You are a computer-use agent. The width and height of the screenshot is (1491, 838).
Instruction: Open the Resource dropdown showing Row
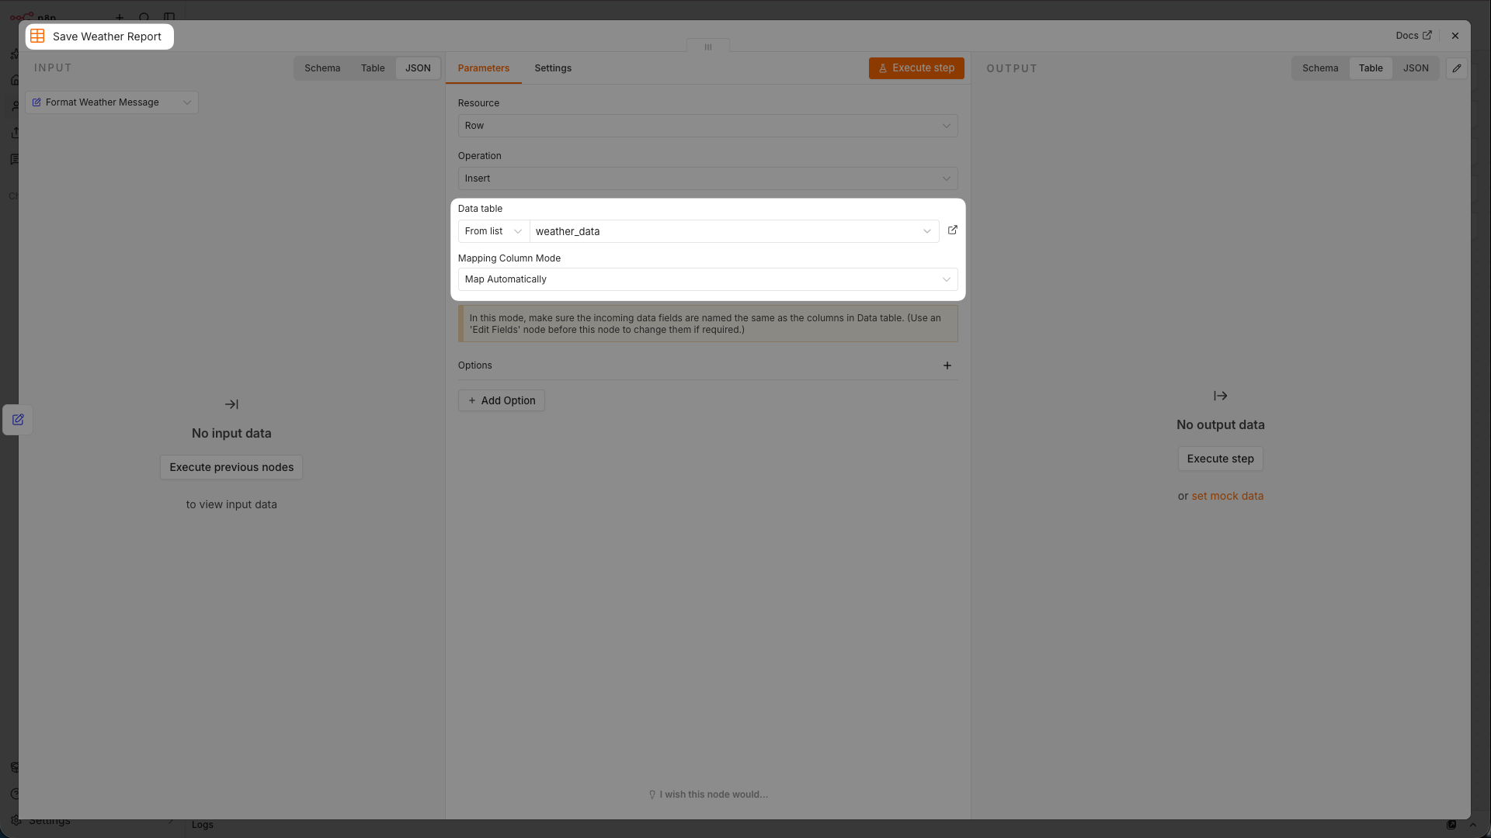707,126
